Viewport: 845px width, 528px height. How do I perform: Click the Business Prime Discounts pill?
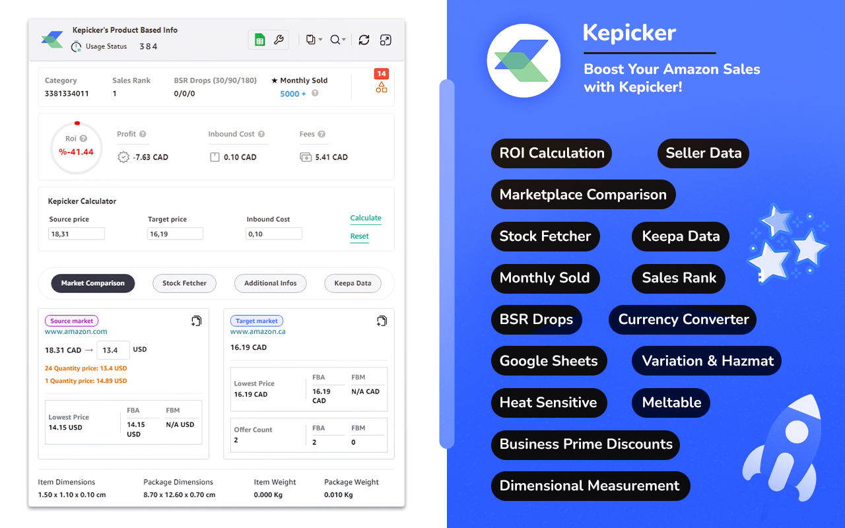point(586,444)
